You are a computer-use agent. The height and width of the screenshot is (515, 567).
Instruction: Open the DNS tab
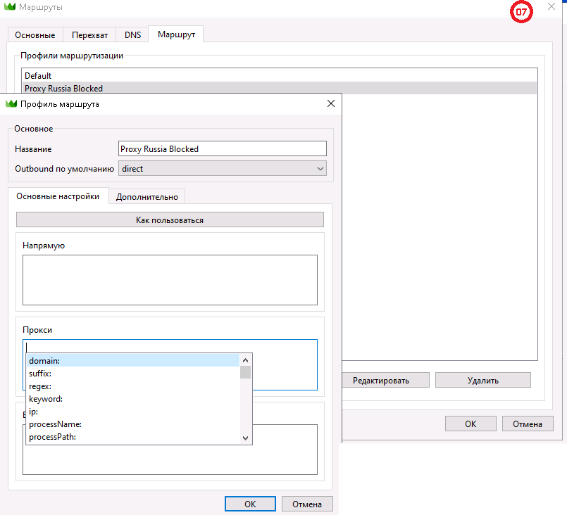coord(132,35)
